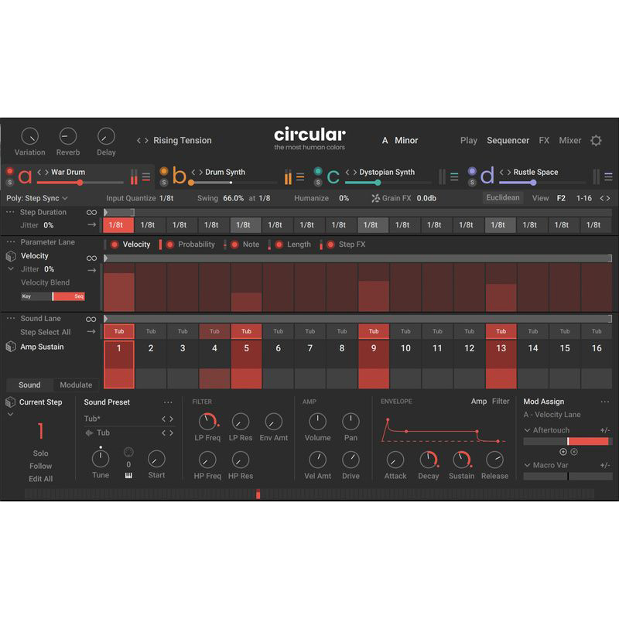Click the LP Freq knob
619x619 pixels.
pyautogui.click(x=207, y=422)
